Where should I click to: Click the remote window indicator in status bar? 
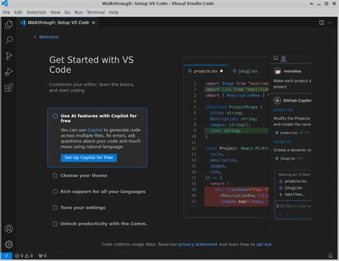(x=6, y=256)
